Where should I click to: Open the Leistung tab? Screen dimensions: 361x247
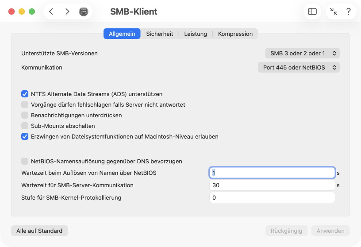point(196,34)
